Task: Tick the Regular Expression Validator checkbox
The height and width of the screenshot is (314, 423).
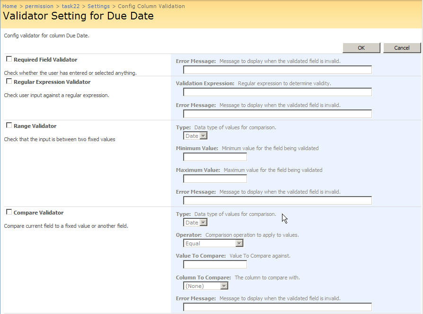Action: [x=9, y=81]
